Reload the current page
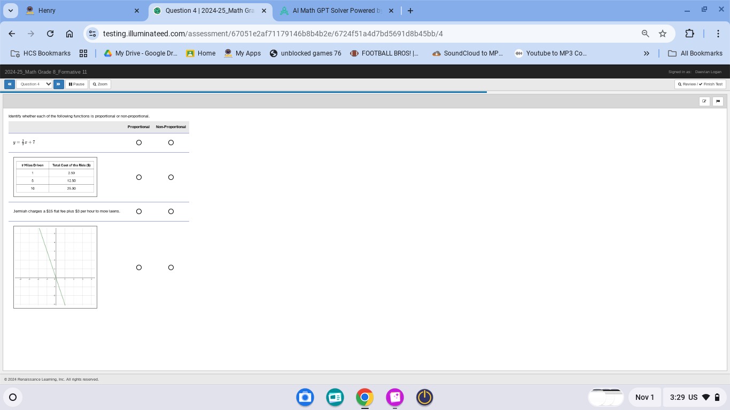 (x=50, y=34)
